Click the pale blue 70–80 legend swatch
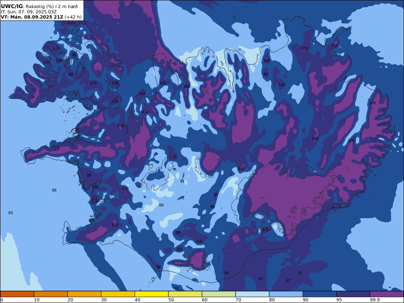The image size is (404, 303). tap(253, 294)
